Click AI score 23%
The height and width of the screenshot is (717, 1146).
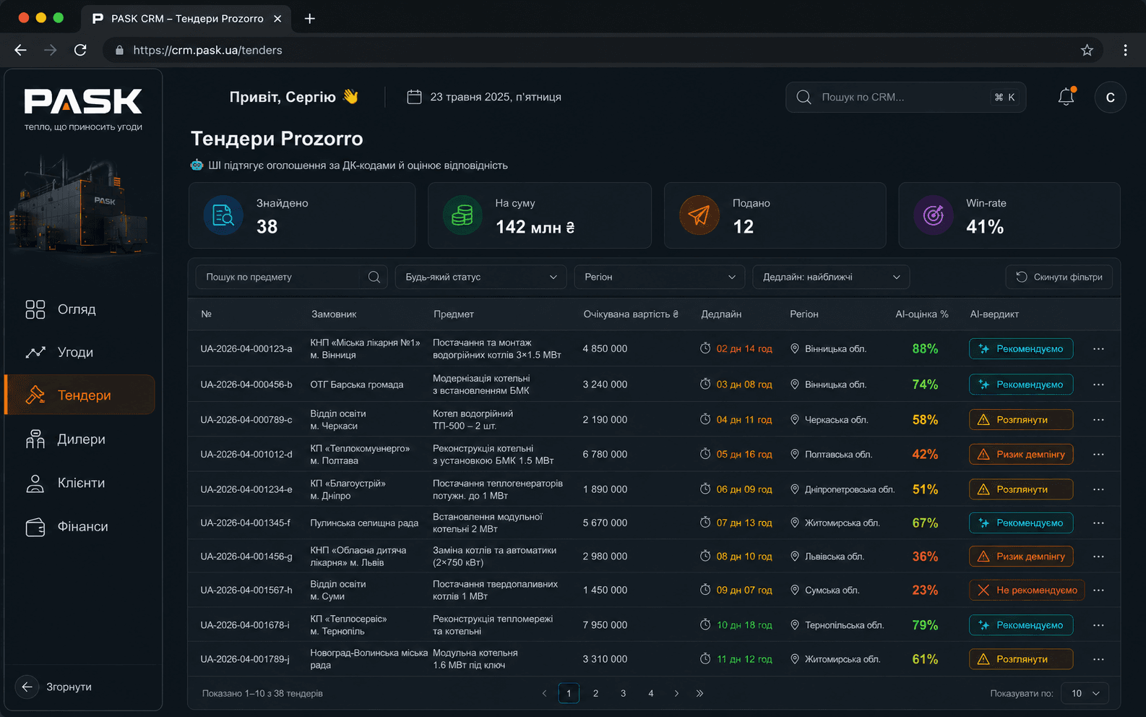pos(925,591)
